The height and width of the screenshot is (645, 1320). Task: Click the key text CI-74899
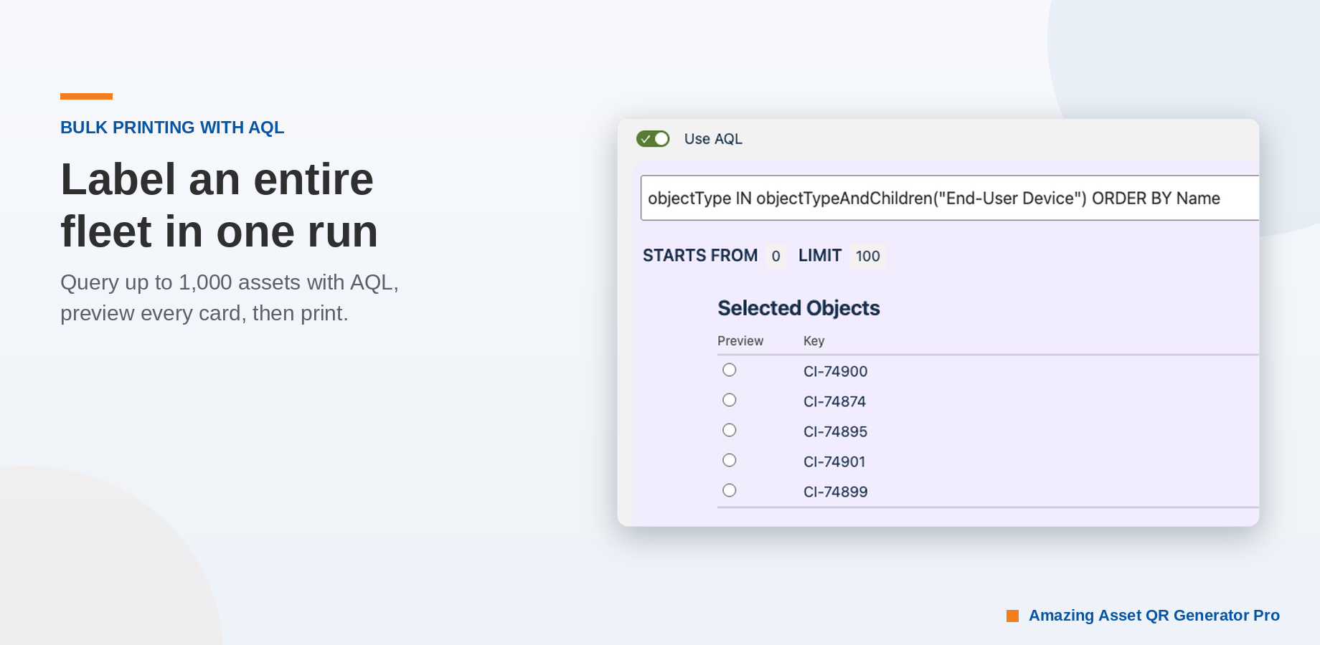(x=835, y=492)
